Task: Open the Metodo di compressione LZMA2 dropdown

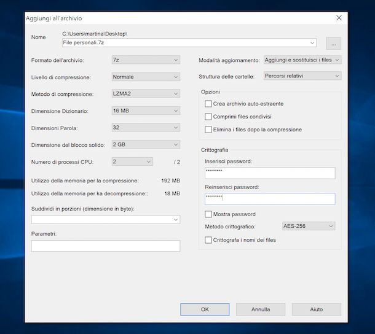Action: (x=146, y=94)
